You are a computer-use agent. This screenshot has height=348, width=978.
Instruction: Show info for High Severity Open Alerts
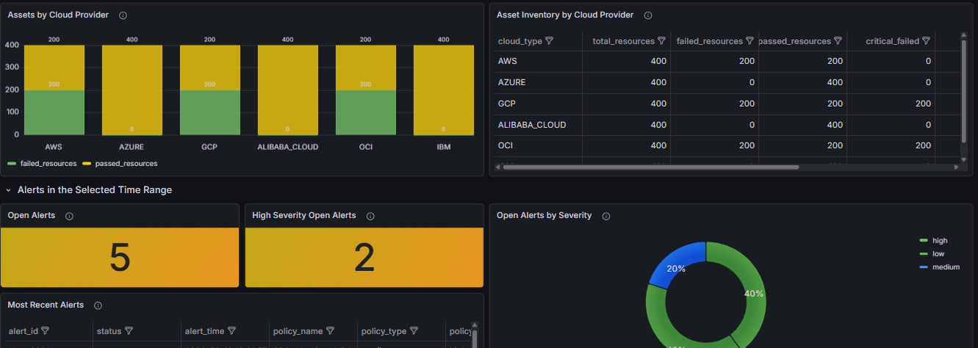coord(370,216)
